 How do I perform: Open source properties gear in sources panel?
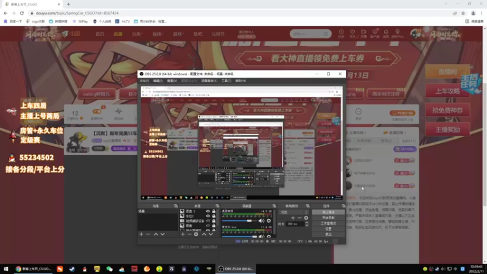coord(196,234)
